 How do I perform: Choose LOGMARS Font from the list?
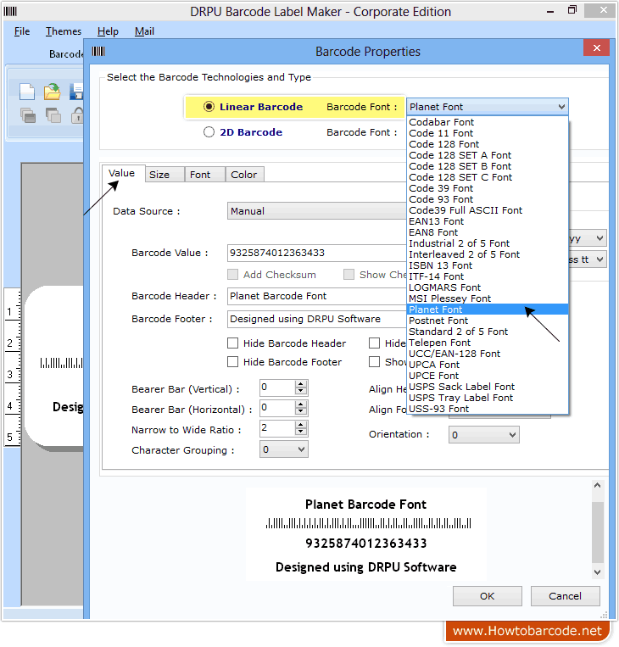click(x=488, y=287)
